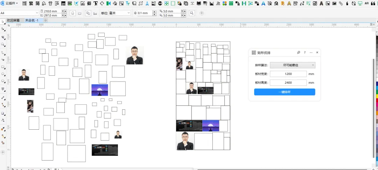Select the Drop shadow tool
Viewport: 378px width, 170px height.
(x=3, y=113)
